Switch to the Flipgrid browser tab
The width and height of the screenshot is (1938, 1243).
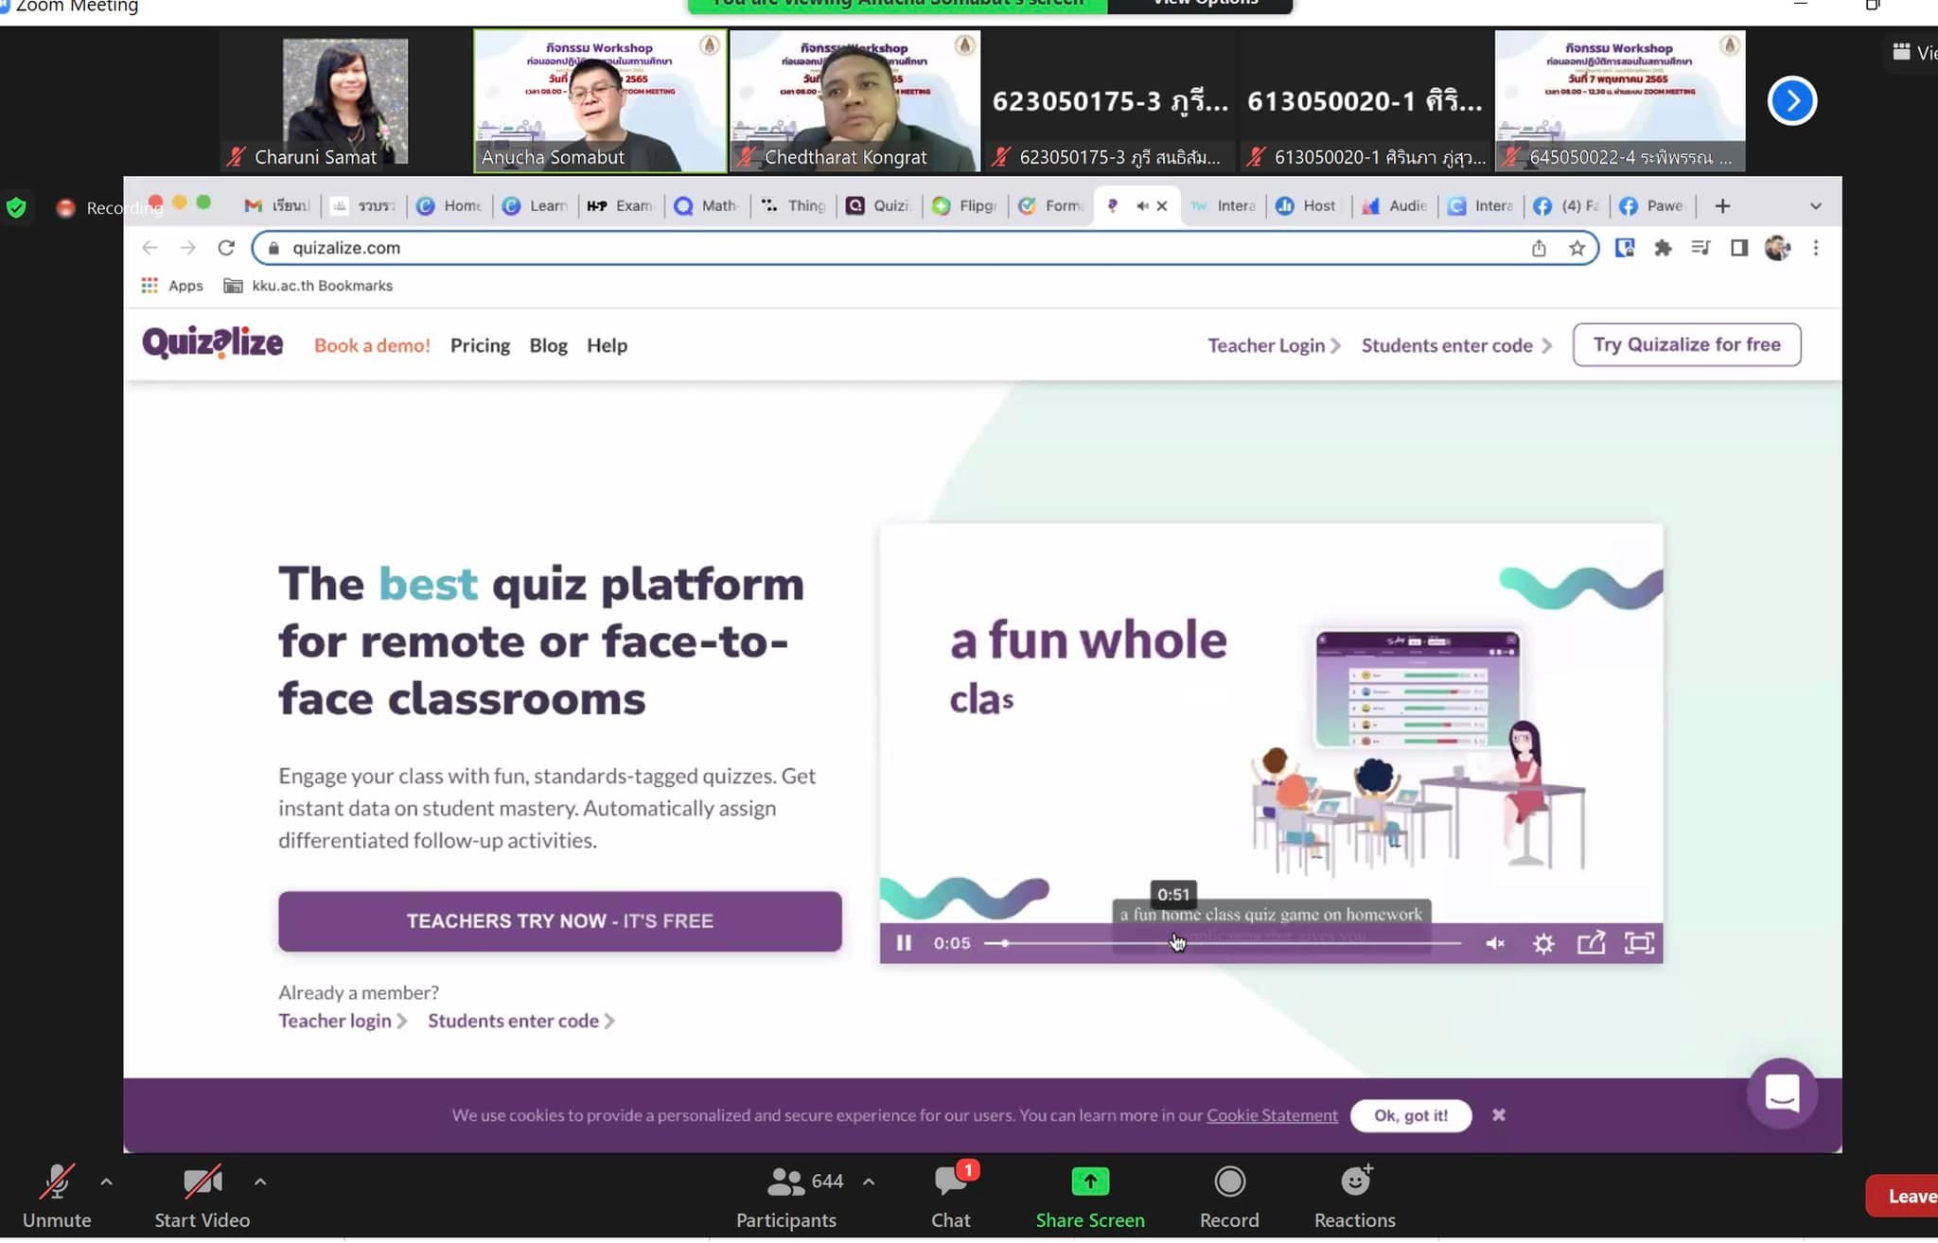click(x=967, y=206)
